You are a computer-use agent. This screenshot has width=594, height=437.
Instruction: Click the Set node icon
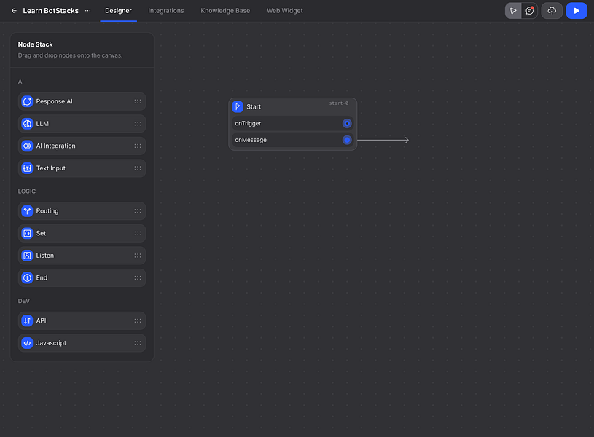(27, 233)
